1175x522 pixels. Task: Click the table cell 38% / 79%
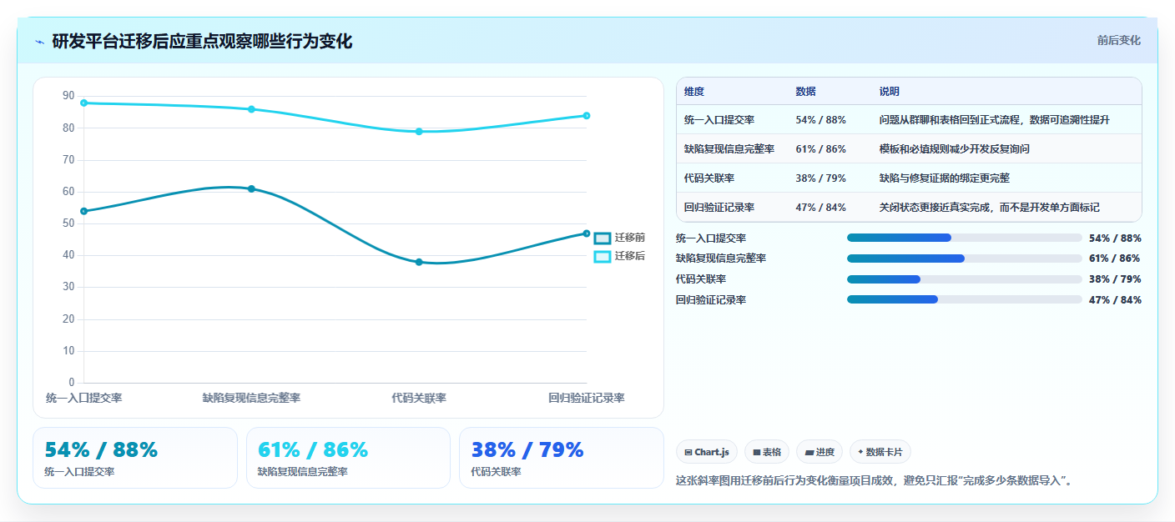coord(821,178)
